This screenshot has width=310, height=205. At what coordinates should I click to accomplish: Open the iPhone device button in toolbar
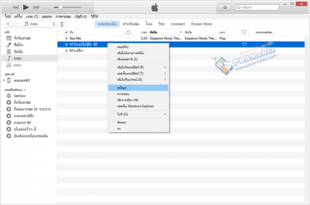61,24
